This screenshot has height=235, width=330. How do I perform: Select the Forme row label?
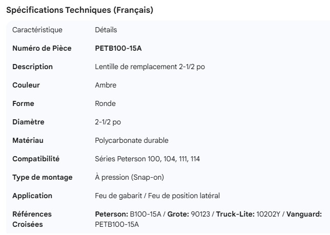pyautogui.click(x=23, y=103)
